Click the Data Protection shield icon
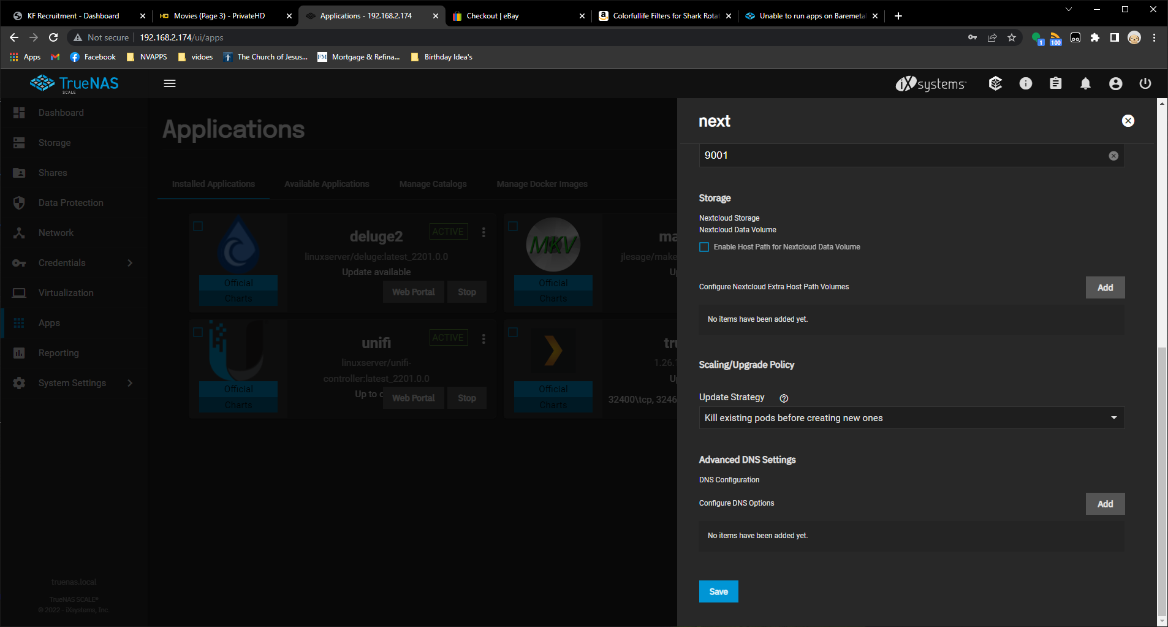 [x=19, y=203]
